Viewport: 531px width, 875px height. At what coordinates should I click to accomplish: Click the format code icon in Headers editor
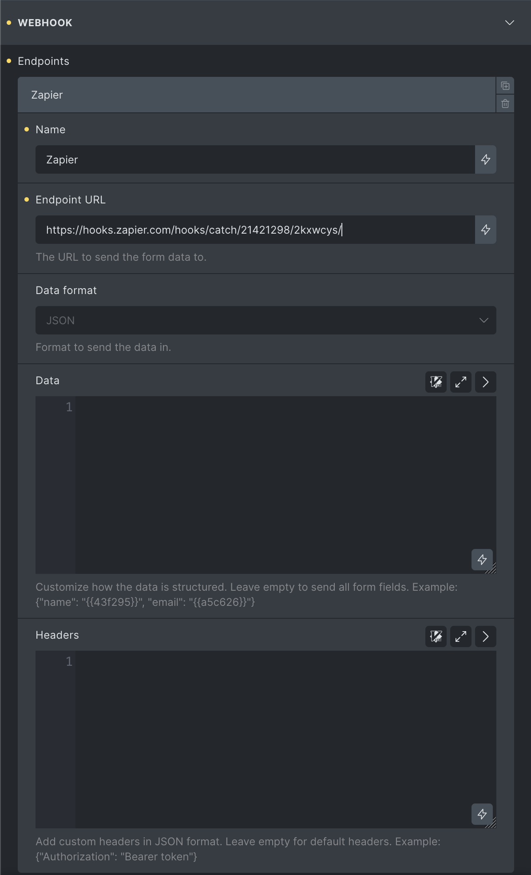pyautogui.click(x=436, y=636)
